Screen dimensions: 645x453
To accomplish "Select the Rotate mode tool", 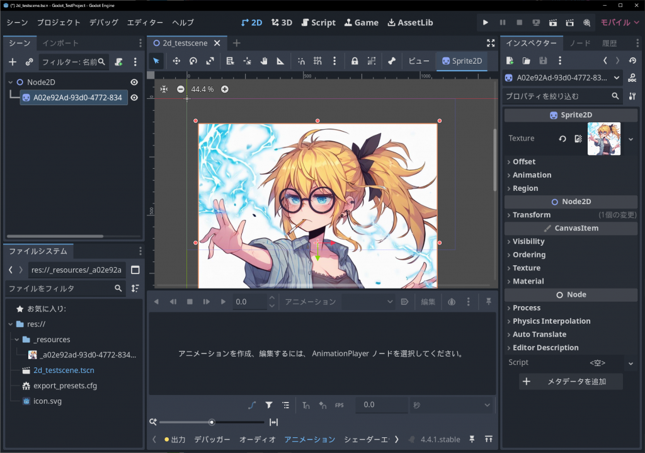I will [193, 61].
